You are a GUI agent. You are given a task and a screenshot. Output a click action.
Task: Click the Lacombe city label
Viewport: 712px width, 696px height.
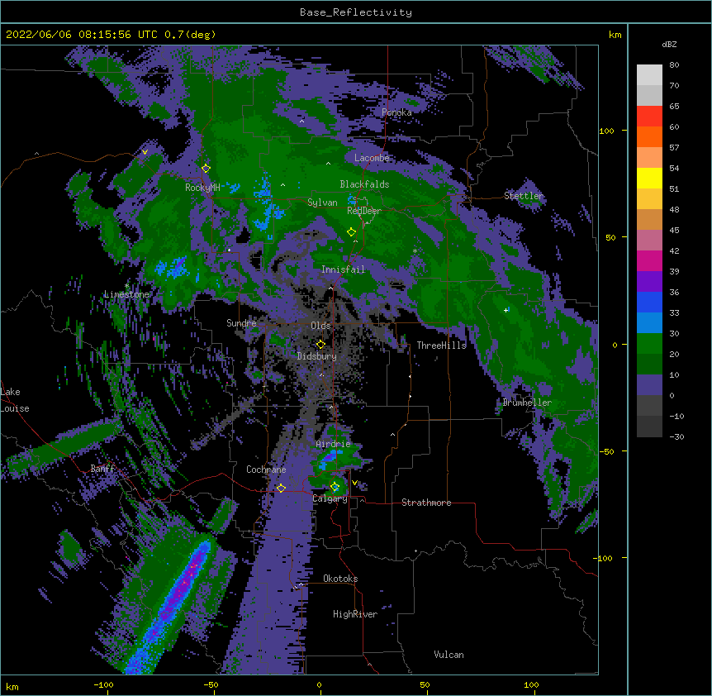(372, 158)
